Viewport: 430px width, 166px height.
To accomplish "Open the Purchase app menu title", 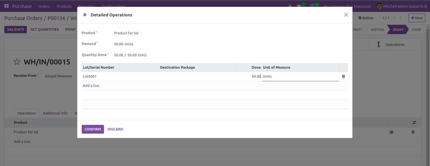I will pyautogui.click(x=22, y=6).
